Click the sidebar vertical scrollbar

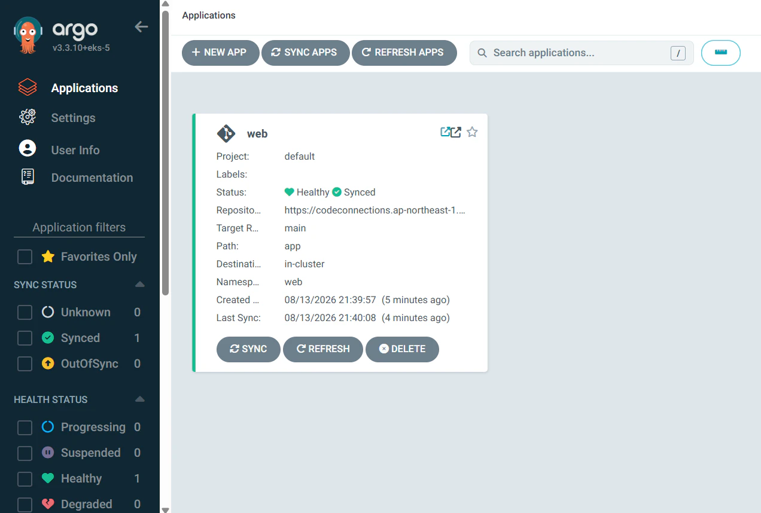click(166, 152)
